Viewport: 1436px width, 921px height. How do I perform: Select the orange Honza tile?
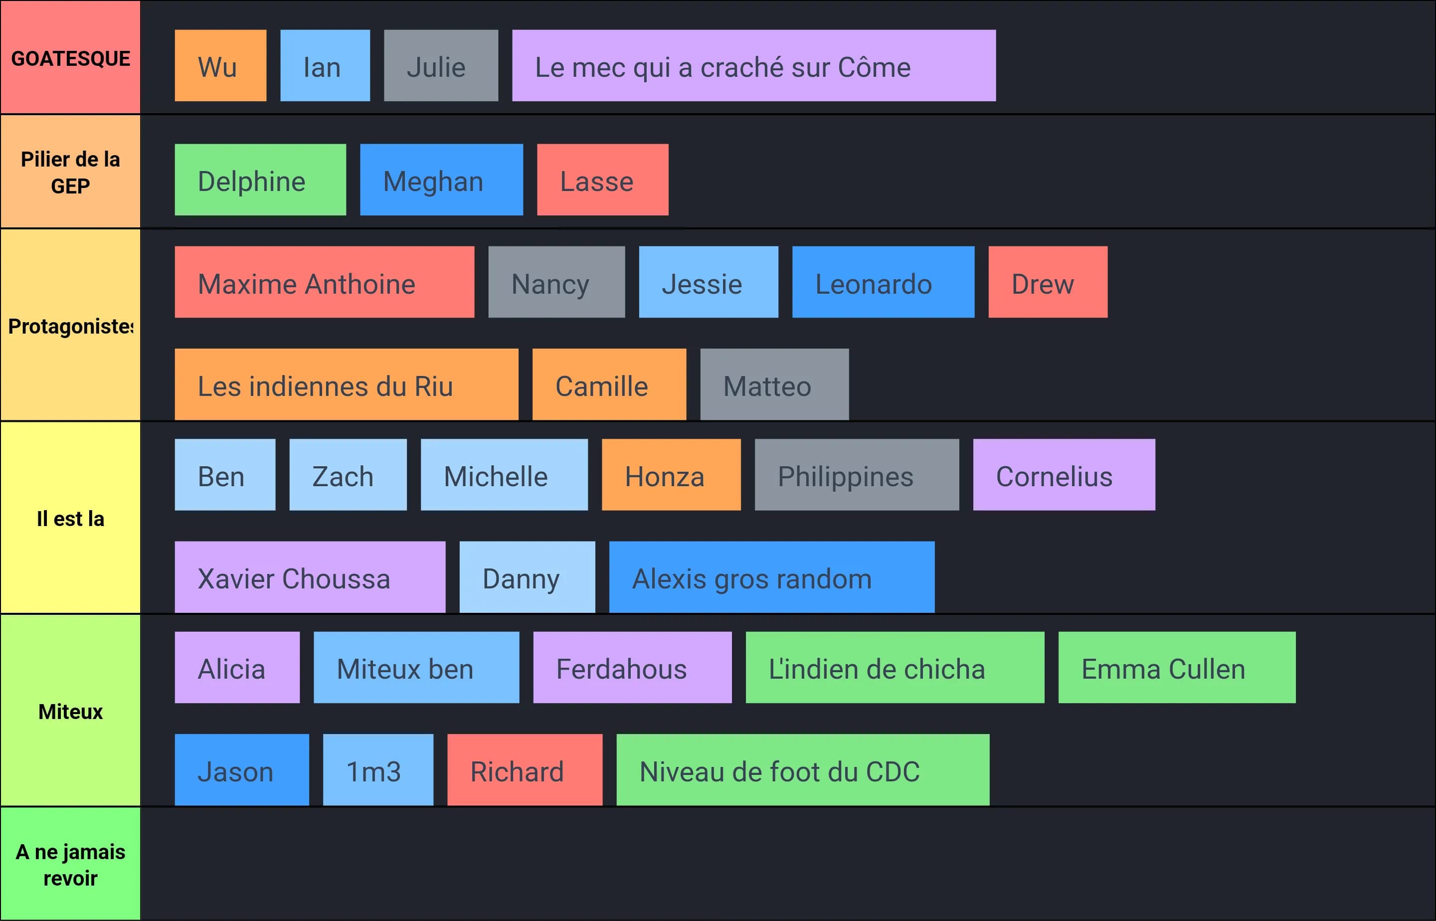(671, 475)
